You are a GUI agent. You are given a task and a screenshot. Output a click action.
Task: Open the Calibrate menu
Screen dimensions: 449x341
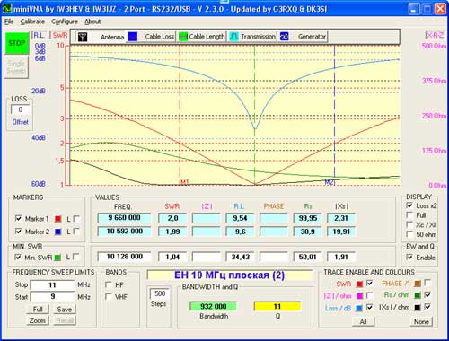point(32,22)
